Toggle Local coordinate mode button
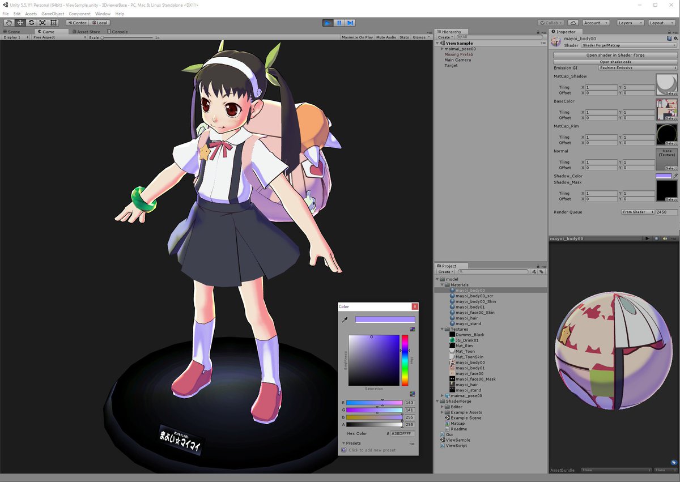 tap(99, 23)
